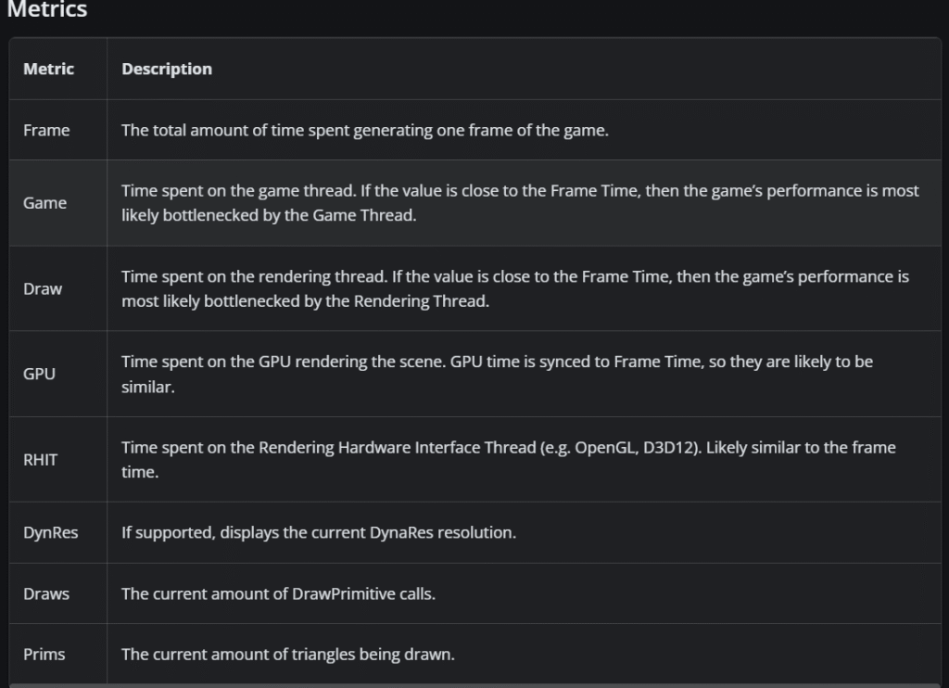The height and width of the screenshot is (688, 949).
Task: Click the Frame description about total frame time
Action: [365, 130]
